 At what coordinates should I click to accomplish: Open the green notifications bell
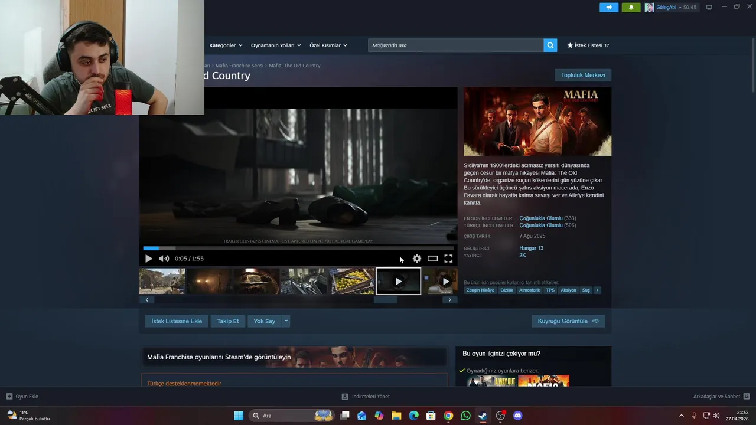coord(631,7)
